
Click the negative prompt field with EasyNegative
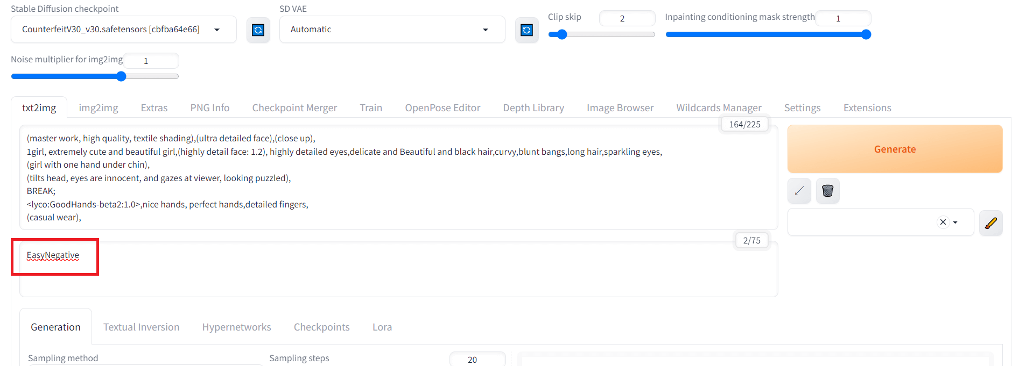click(x=398, y=269)
